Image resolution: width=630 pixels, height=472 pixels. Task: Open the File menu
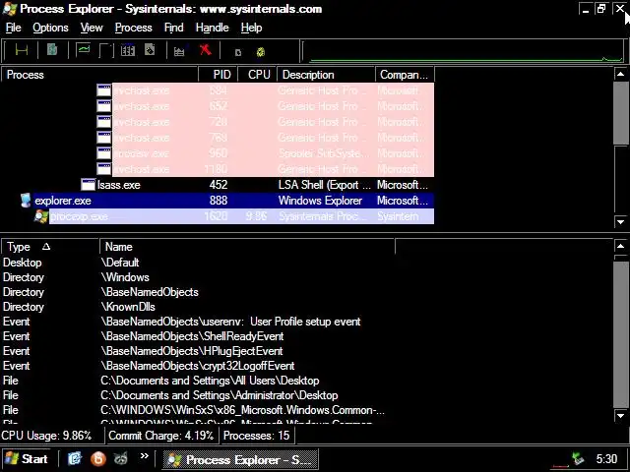point(13,28)
